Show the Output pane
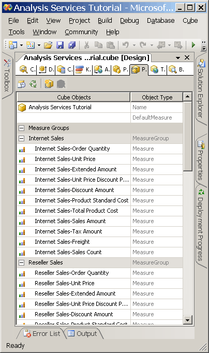209x353 pixels. [x=83, y=334]
